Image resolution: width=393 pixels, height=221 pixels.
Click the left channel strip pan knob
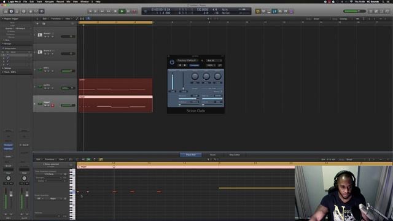[8, 178]
